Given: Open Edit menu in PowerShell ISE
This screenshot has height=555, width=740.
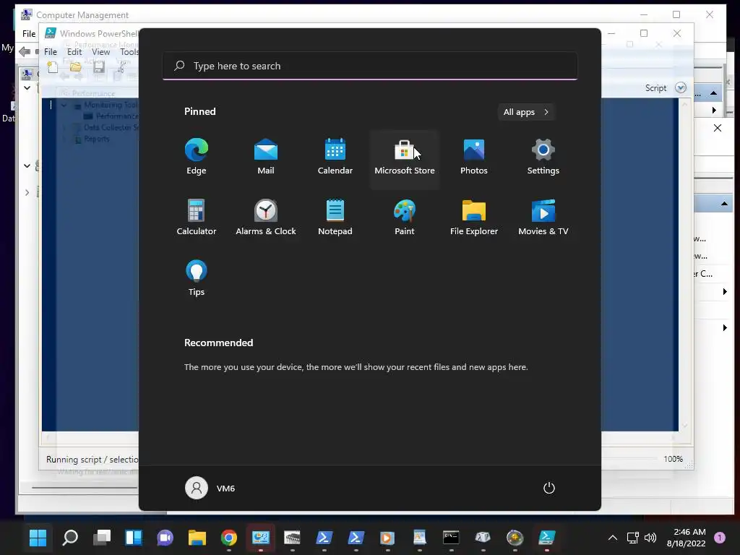Looking at the screenshot, I should click(x=74, y=52).
